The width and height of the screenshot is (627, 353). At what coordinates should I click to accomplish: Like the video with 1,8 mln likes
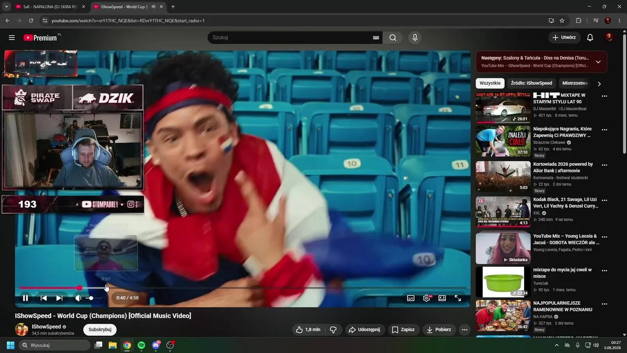tap(308, 329)
